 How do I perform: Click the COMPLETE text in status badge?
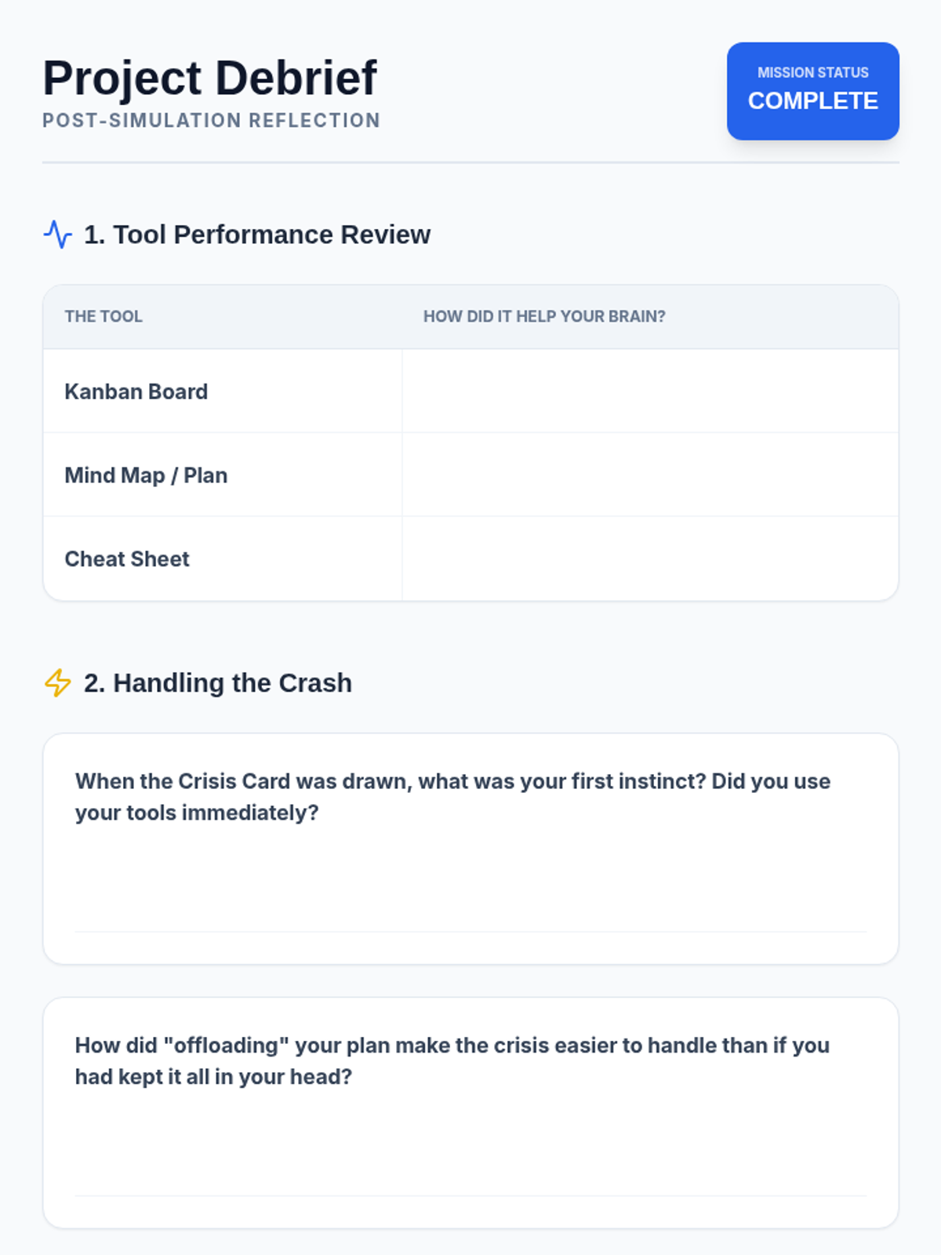pos(812,101)
